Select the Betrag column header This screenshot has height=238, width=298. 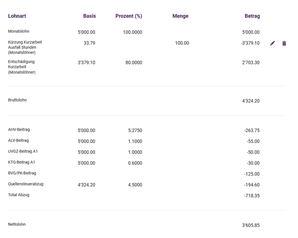coord(252,16)
